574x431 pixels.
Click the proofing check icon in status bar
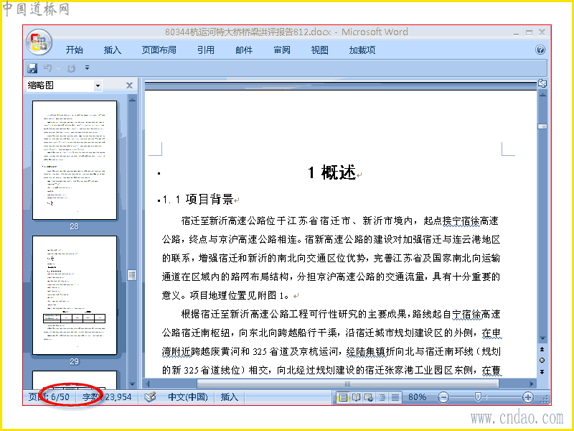coord(150,397)
